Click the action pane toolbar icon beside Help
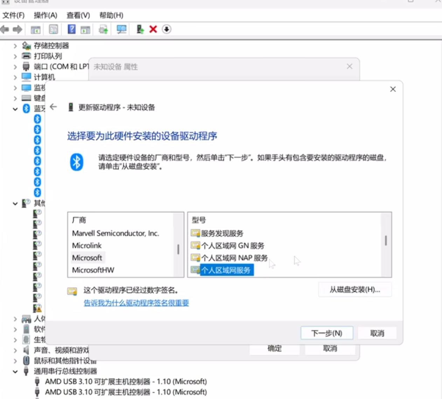Viewport: 442px width, 399px height. (85, 30)
